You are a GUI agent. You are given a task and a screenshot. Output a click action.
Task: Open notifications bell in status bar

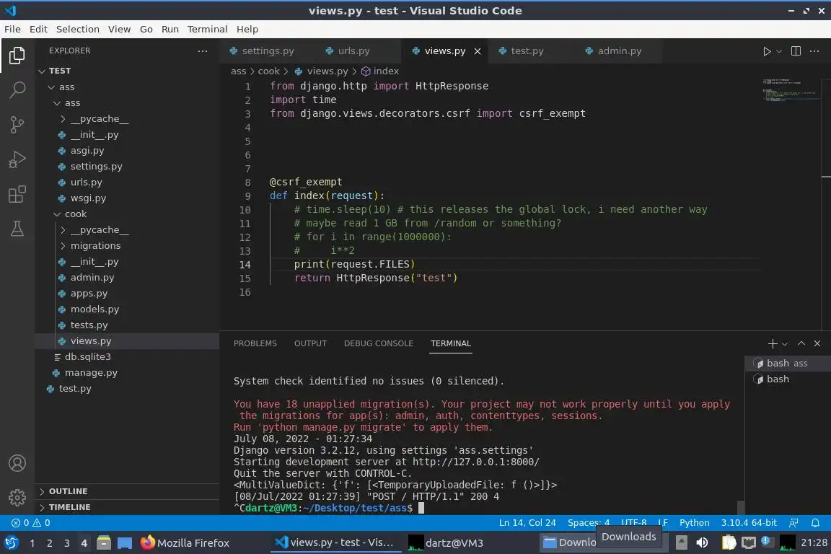point(815,523)
